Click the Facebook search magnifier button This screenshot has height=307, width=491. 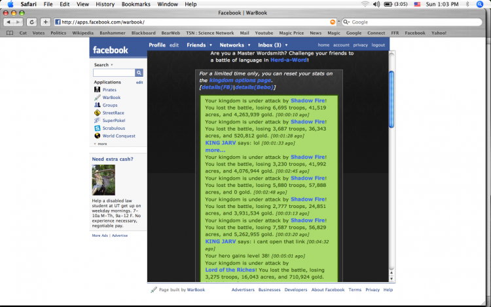[x=139, y=73]
